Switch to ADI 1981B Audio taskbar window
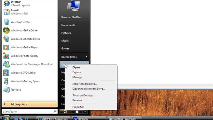The width and height of the screenshot is (213, 120). pyautogui.click(x=53, y=118)
